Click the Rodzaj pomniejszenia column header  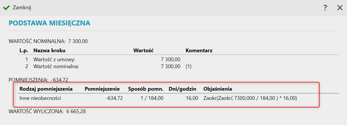point(46,89)
